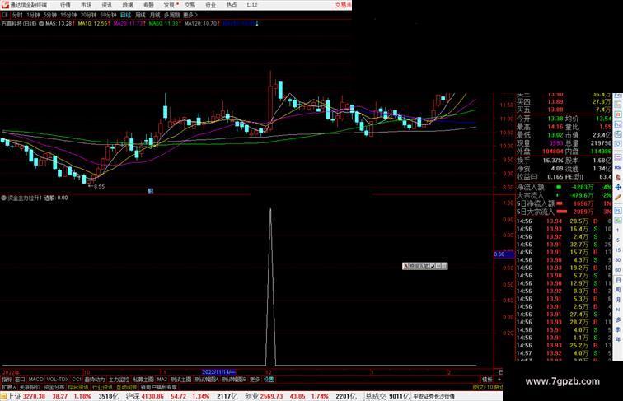
Task: Select 季 quarterly sidebar shortcut
Action: coord(618,329)
